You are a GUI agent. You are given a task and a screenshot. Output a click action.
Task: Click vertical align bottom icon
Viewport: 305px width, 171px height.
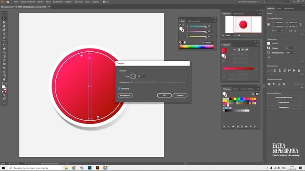tap(299, 71)
